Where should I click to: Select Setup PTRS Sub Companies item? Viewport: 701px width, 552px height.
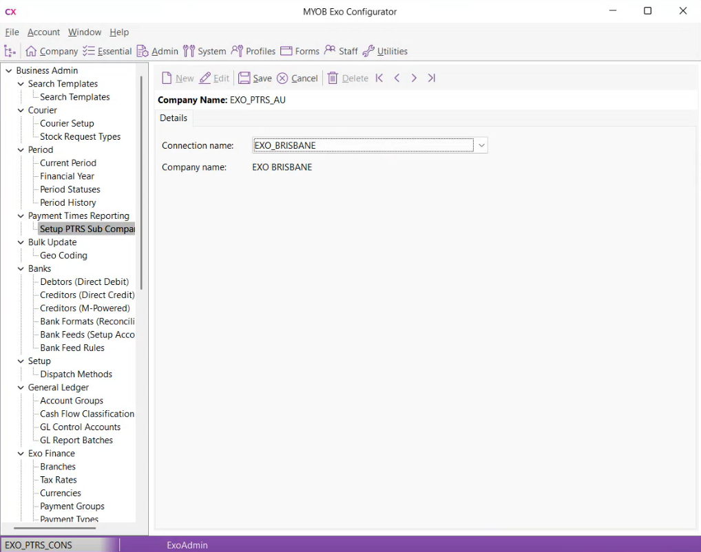coord(87,229)
